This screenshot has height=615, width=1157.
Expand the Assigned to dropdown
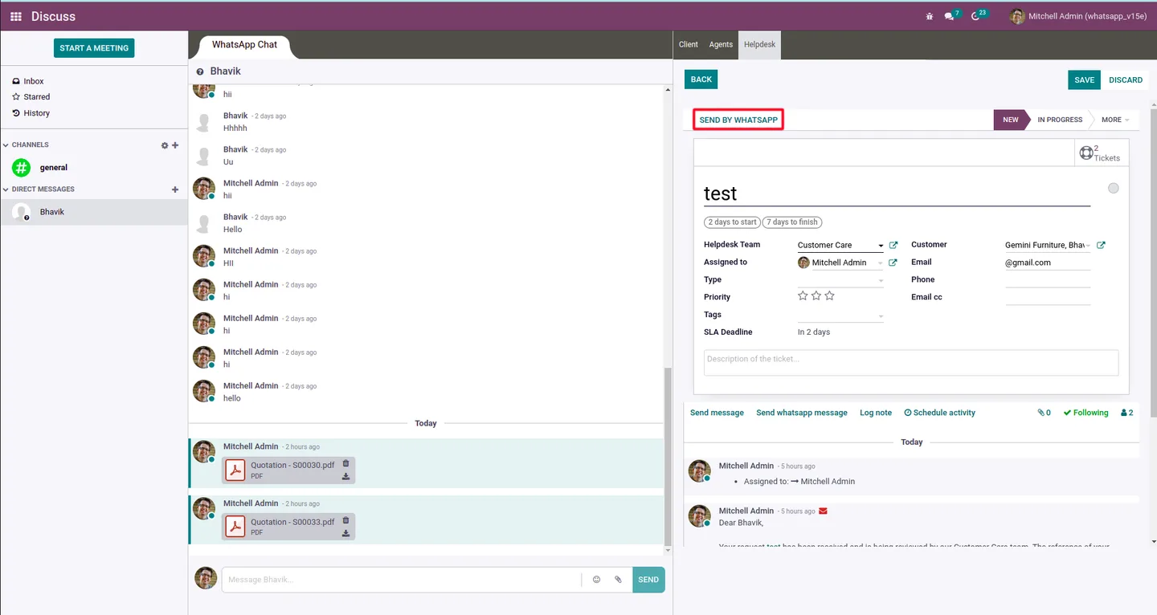(881, 263)
